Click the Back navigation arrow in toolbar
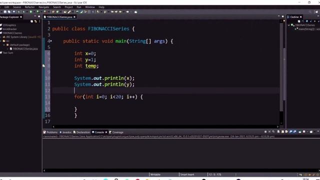 click(120, 12)
